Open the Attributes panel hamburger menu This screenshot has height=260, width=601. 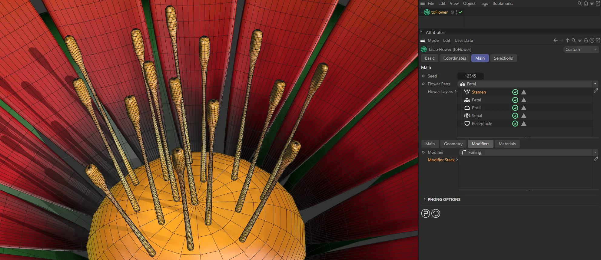[423, 40]
